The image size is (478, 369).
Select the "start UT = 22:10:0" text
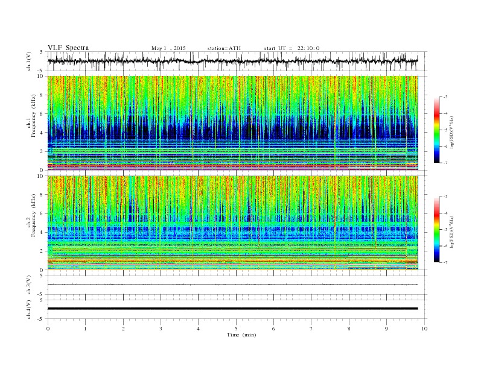pyautogui.click(x=292, y=48)
